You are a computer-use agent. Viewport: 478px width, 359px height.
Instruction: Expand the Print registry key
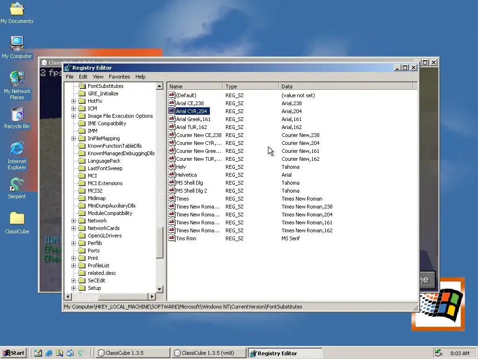pyautogui.click(x=73, y=258)
